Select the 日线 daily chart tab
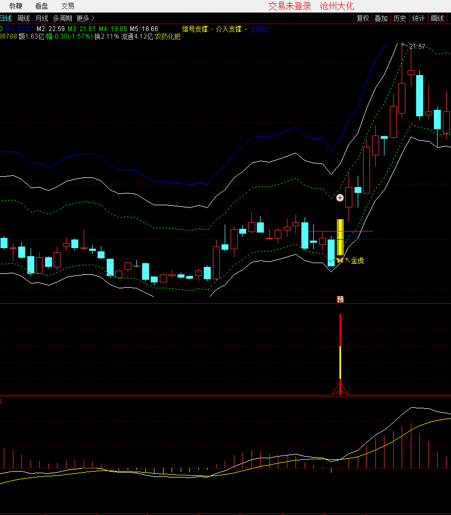Image resolution: width=451 pixels, height=515 pixels. (5, 18)
